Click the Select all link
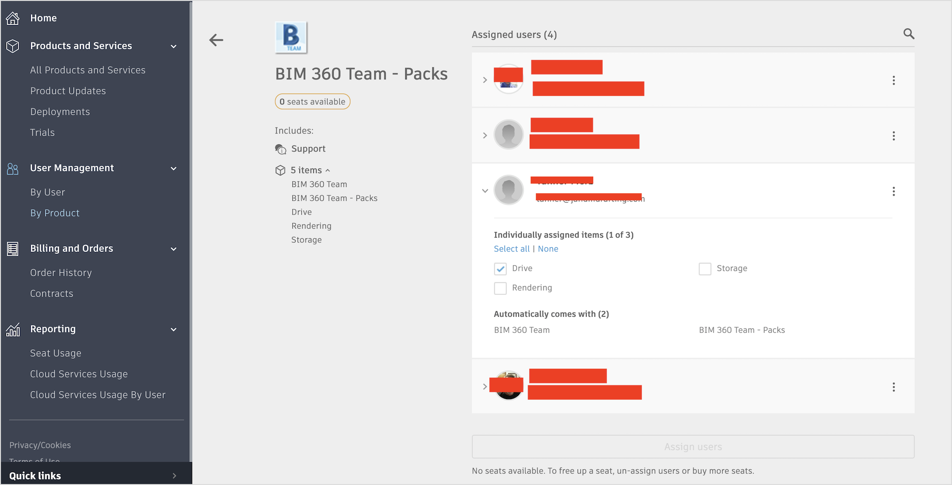952x485 pixels. tap(511, 249)
